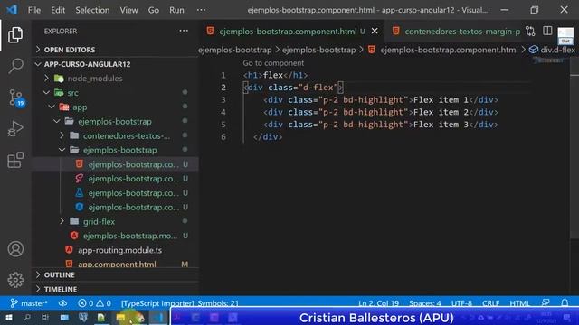Open the ejemplos-bootstrap.mo... module file
The image size is (579, 325).
click(130, 236)
